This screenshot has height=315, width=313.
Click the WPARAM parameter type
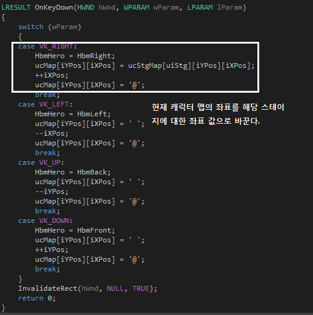click(137, 8)
